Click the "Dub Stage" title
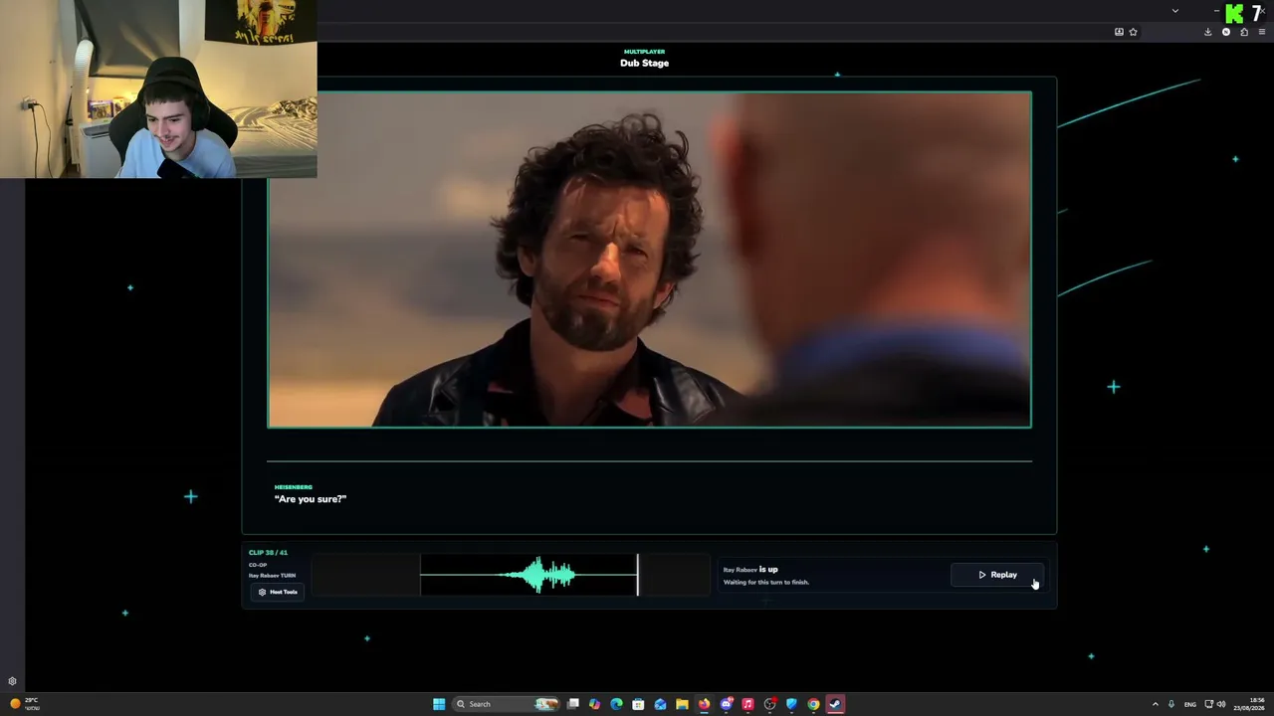This screenshot has height=716, width=1274. point(644,63)
